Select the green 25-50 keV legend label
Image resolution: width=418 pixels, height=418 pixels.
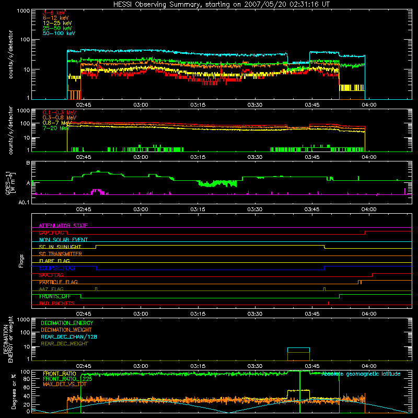coord(57,28)
